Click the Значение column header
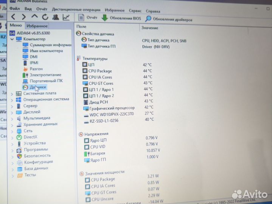 (150, 28)
